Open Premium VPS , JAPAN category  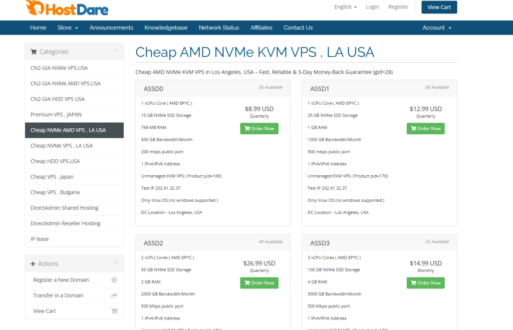coord(74,115)
